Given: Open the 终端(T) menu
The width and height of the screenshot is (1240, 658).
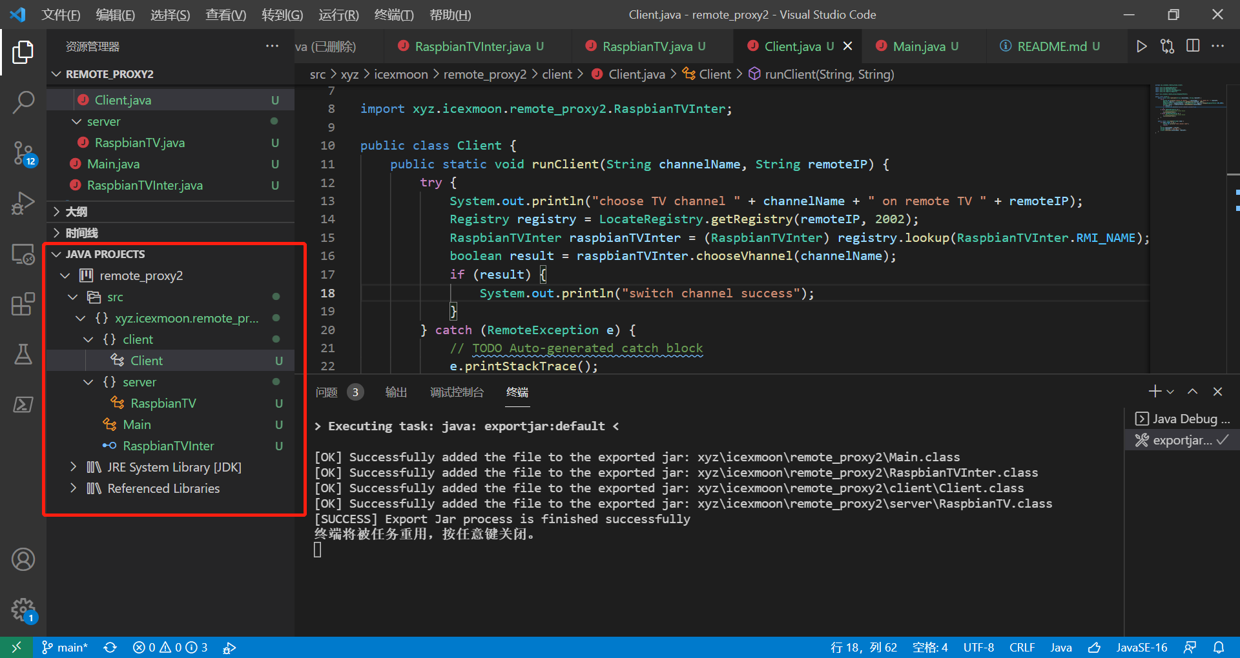Looking at the screenshot, I should [394, 15].
